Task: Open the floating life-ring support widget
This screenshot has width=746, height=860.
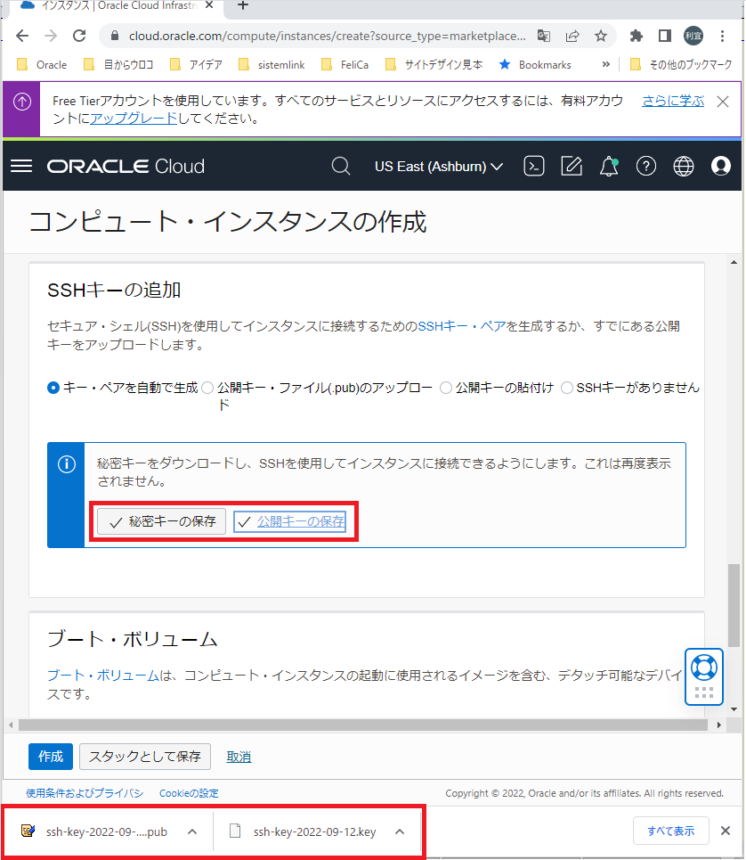Action: point(704,676)
